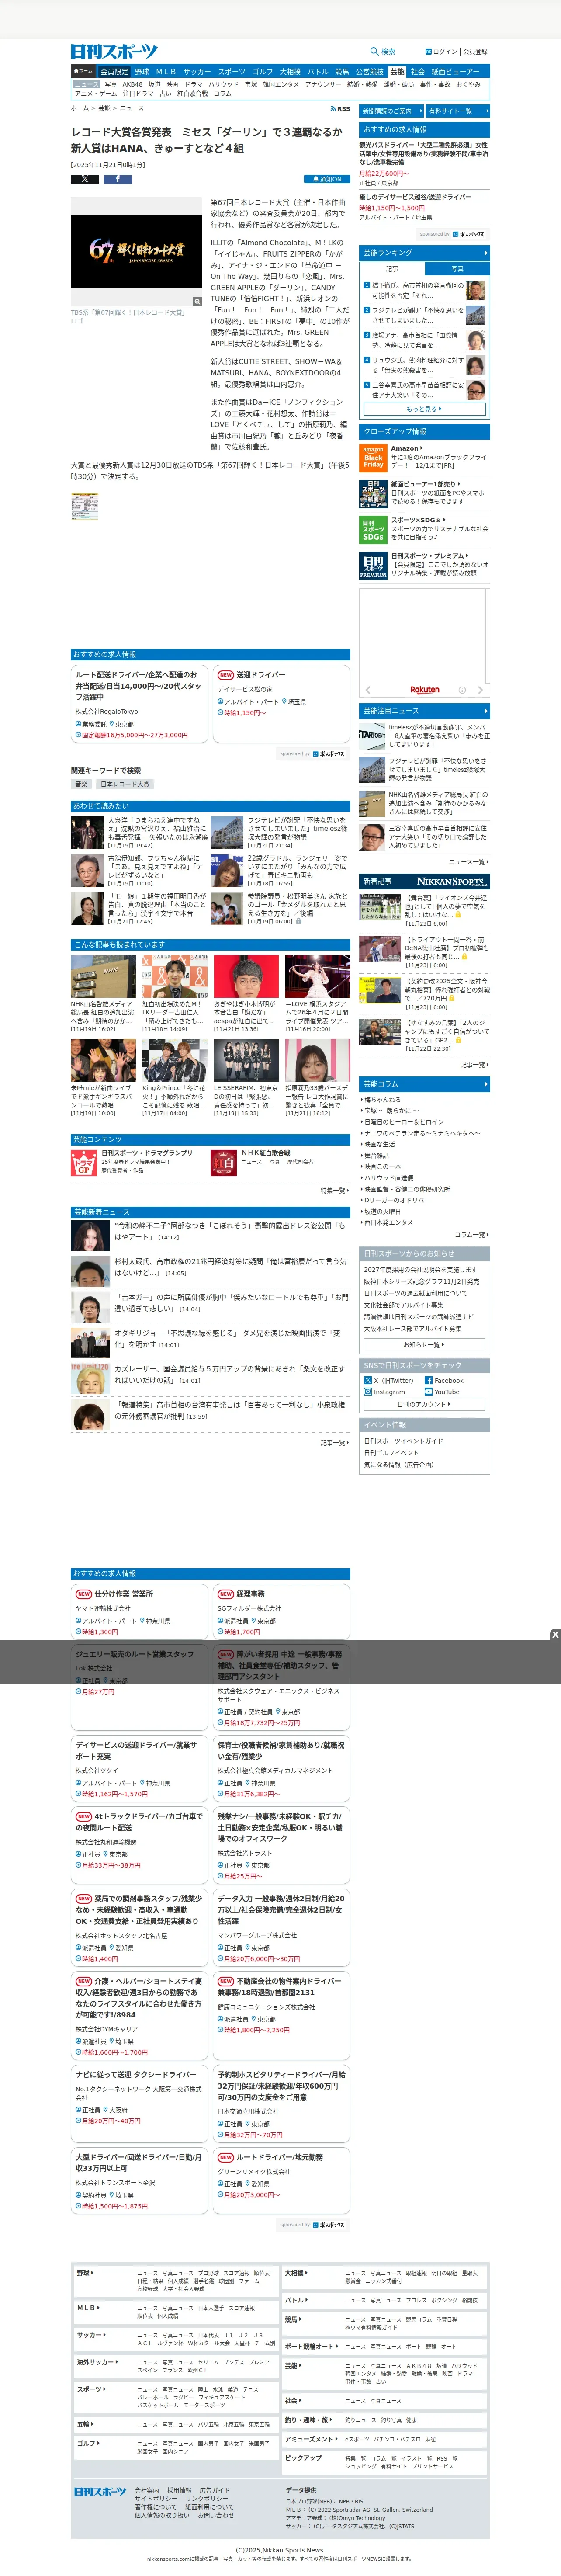
Task: Click the 紙面ビューアー banner icon
Action: (x=373, y=493)
